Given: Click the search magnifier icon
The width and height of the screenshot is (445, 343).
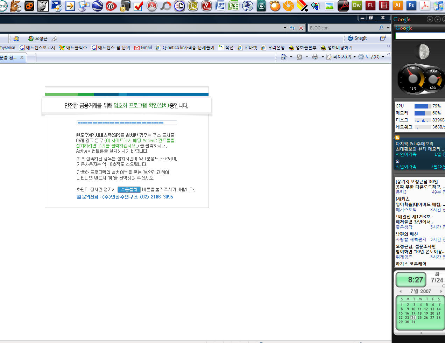Looking at the screenshot, I should (x=381, y=28).
